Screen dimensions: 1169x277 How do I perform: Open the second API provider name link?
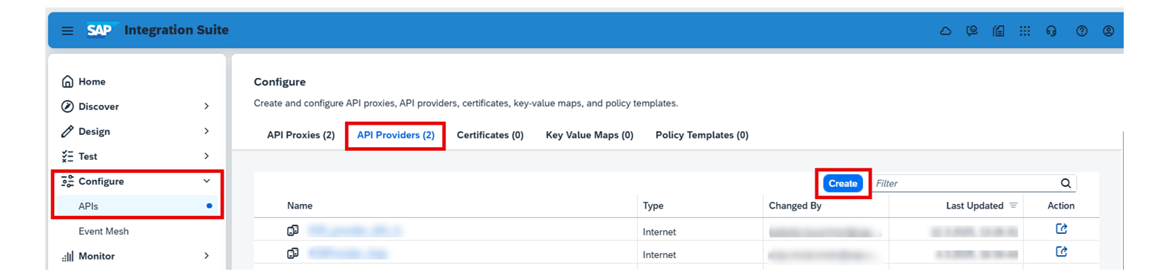[x=348, y=253]
